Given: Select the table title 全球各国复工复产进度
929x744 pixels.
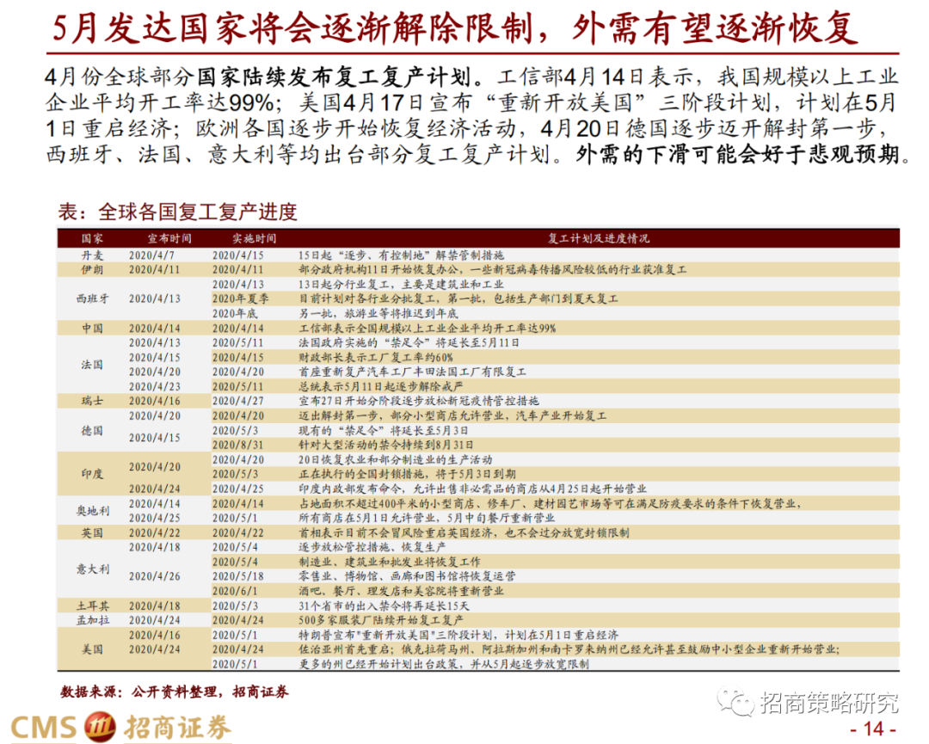Looking at the screenshot, I should click(x=177, y=212).
